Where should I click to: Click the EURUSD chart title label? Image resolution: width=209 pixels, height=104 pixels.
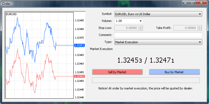click(x=11, y=14)
